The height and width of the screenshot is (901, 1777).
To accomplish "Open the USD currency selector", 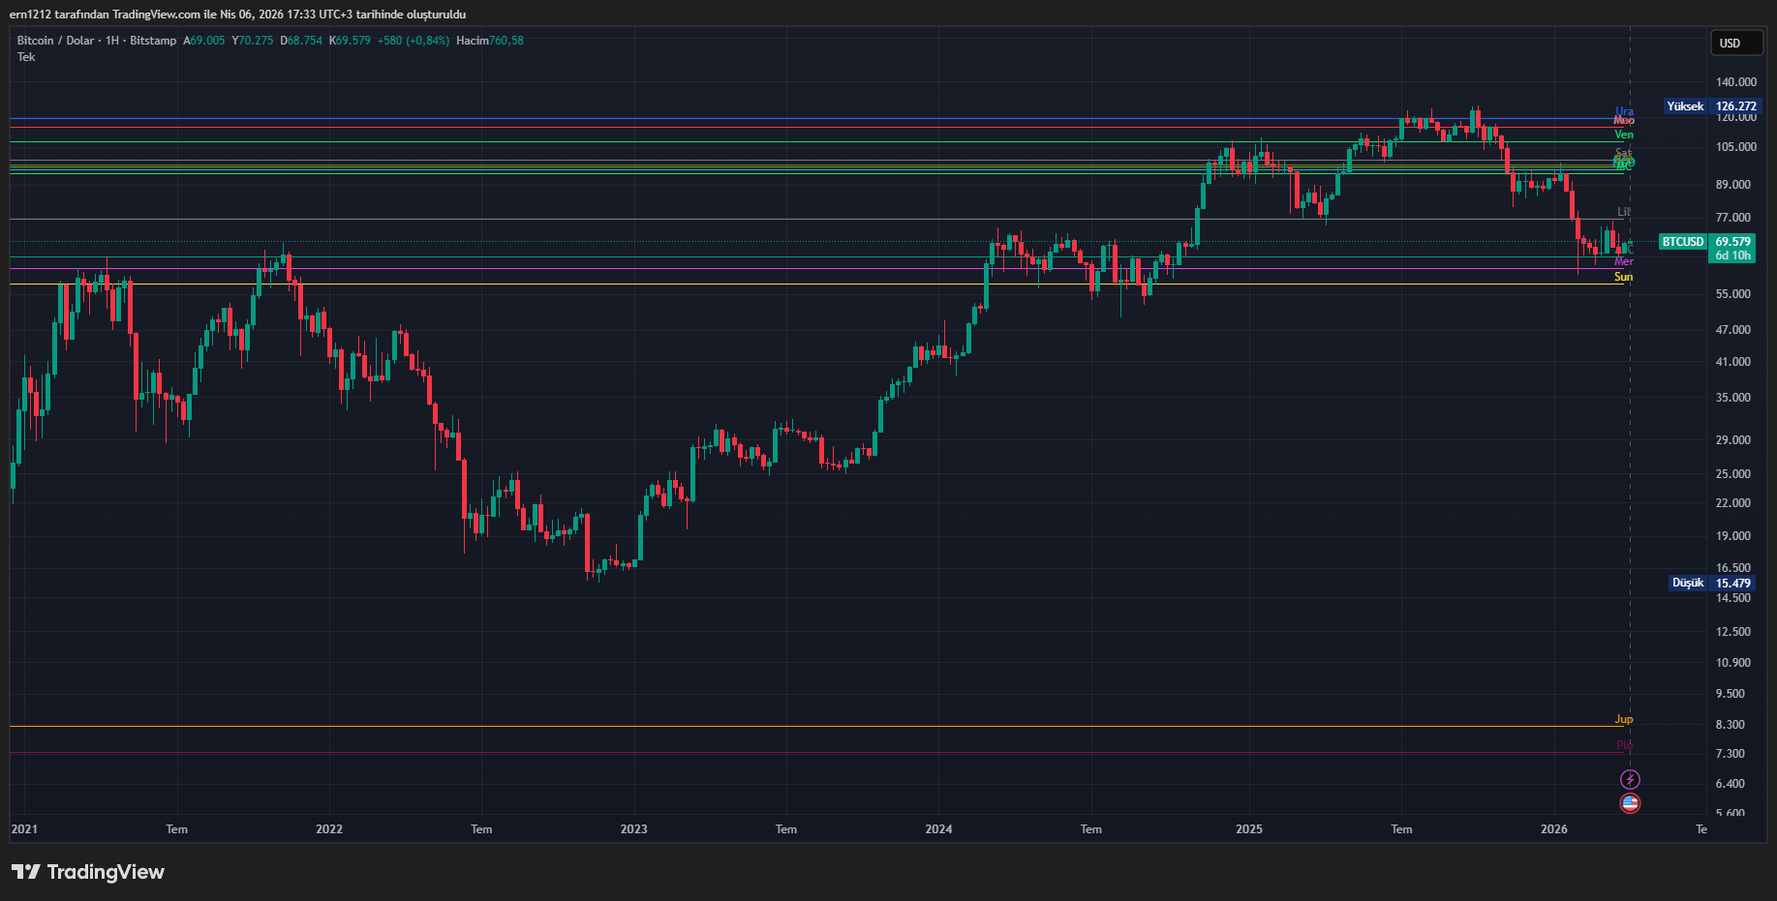I will tap(1734, 43).
